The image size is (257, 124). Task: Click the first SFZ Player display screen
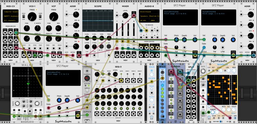click(180, 17)
